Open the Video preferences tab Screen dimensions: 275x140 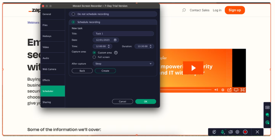click(x=53, y=47)
